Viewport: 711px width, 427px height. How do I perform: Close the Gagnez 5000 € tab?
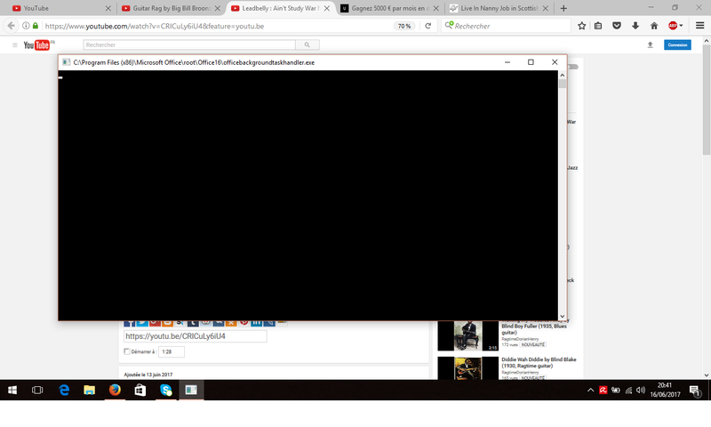(436, 8)
